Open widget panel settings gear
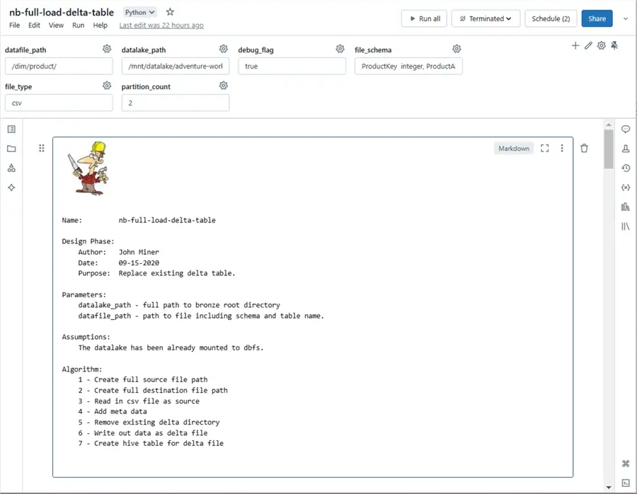 pos(601,45)
